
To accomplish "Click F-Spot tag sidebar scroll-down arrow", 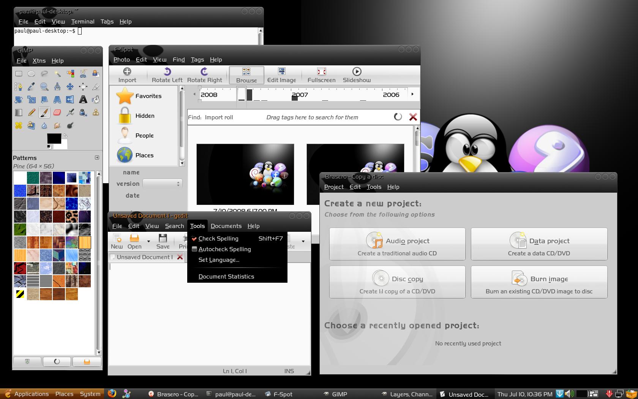I will pos(182,163).
